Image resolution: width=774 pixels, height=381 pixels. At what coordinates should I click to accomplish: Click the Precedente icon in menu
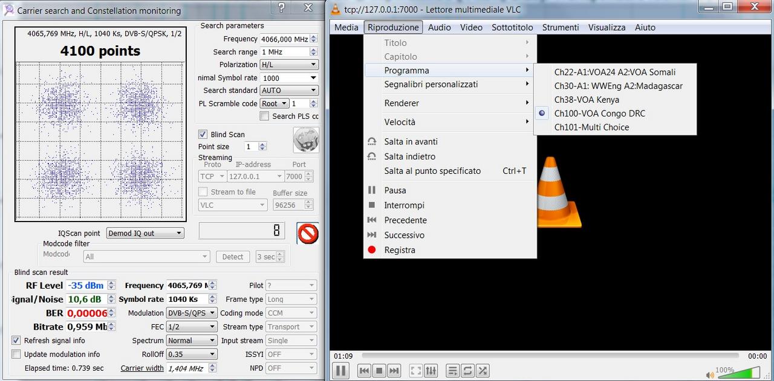[x=372, y=220]
